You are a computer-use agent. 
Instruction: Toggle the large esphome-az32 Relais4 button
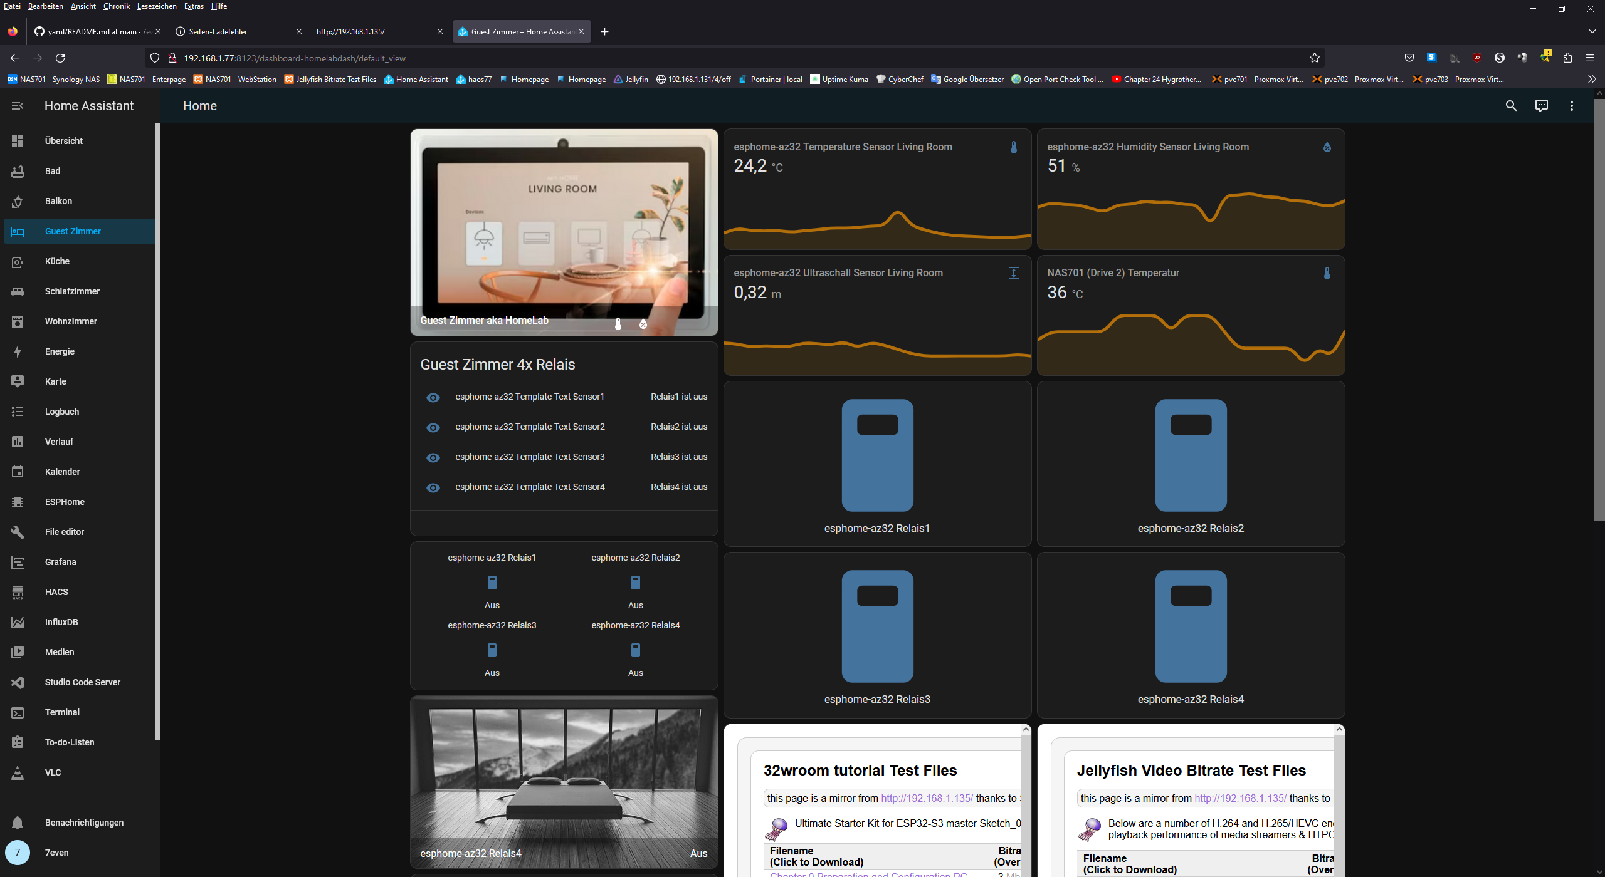point(1191,626)
